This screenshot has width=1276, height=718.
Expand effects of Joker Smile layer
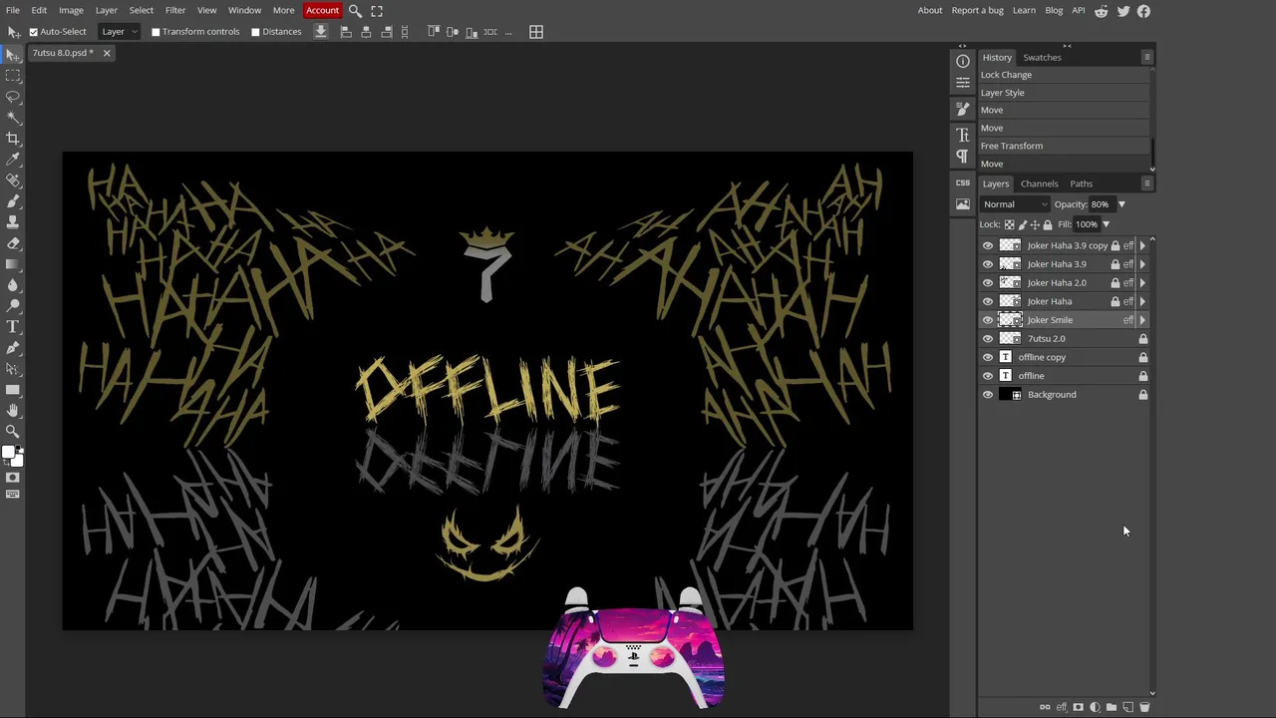1142,320
